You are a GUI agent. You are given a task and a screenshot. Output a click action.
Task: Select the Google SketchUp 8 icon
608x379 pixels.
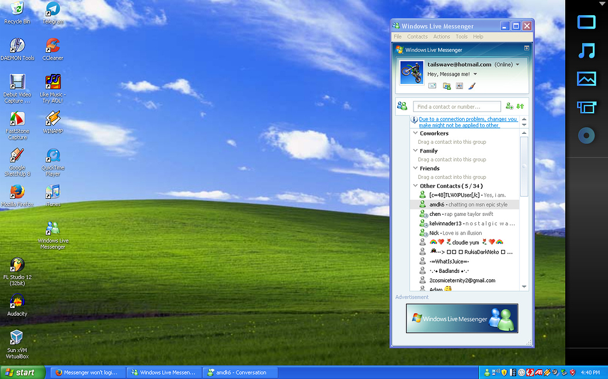17,162
